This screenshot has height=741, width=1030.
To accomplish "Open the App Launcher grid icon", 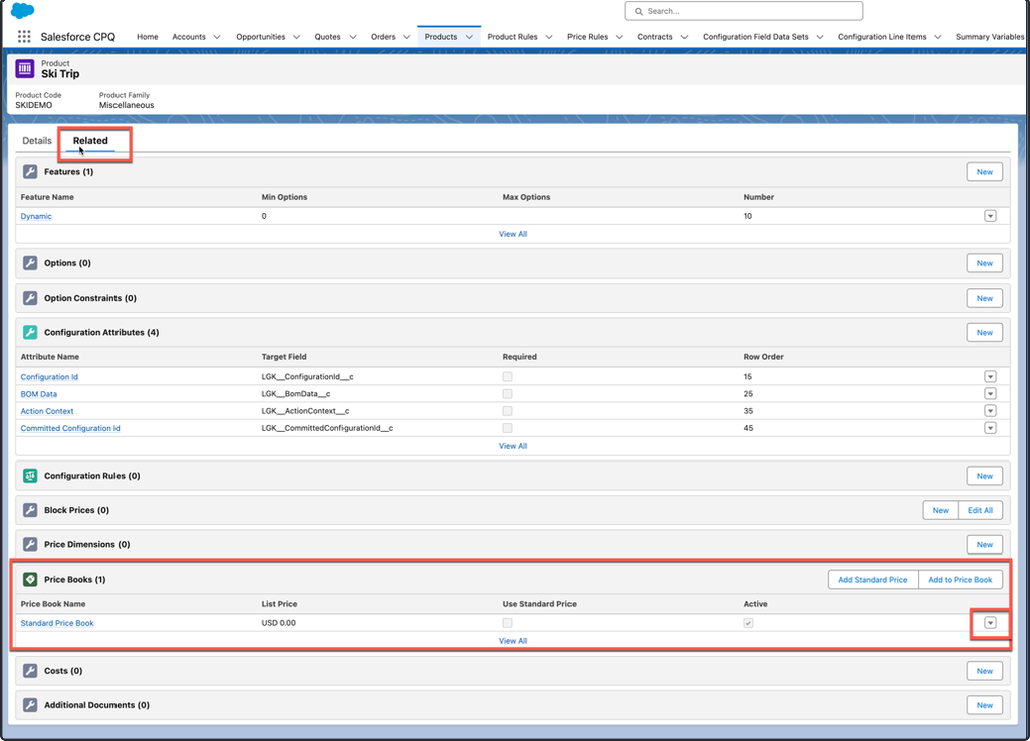I will [25, 37].
